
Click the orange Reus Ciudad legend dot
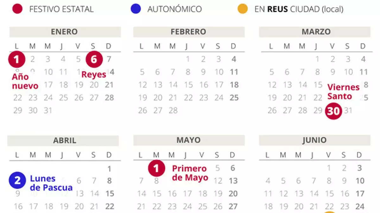tap(243, 9)
